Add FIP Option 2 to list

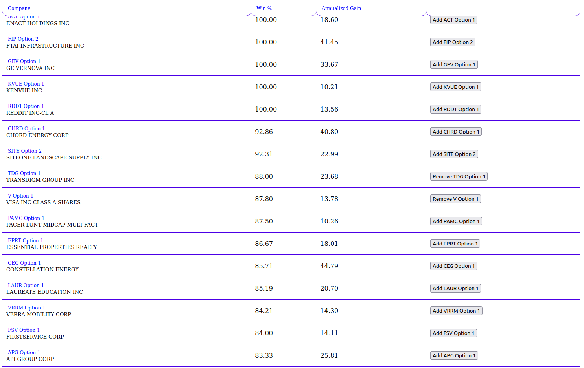pos(453,42)
